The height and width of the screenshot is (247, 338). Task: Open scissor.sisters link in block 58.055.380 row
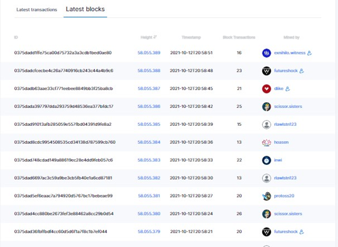tap(288, 214)
